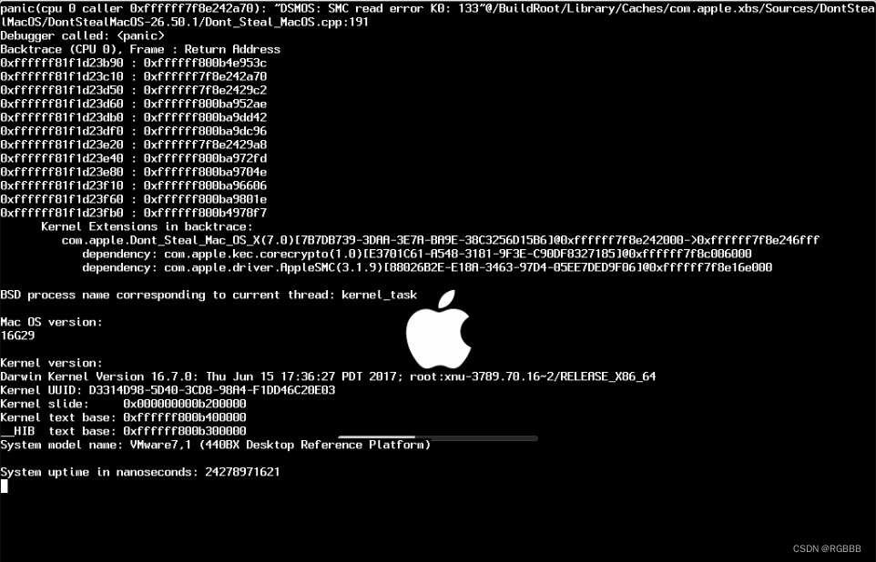Click the com.apple.driver.AppleSMC dependency line
Viewport: 876px width, 562px height.
(427, 267)
